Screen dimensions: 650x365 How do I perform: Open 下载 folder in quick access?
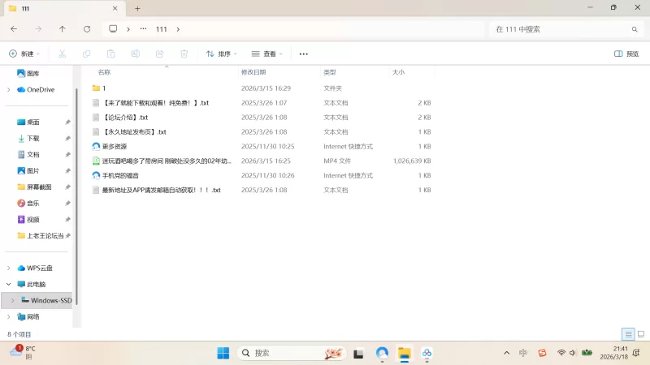coord(33,139)
